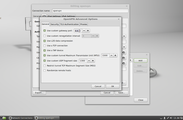Increase gateway port with plus button
The height and width of the screenshot is (120, 183).
(x=88, y=31)
